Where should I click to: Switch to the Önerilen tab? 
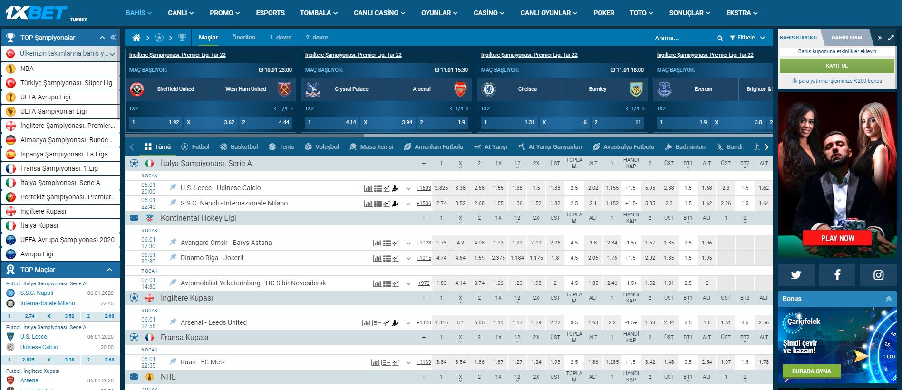click(x=243, y=38)
